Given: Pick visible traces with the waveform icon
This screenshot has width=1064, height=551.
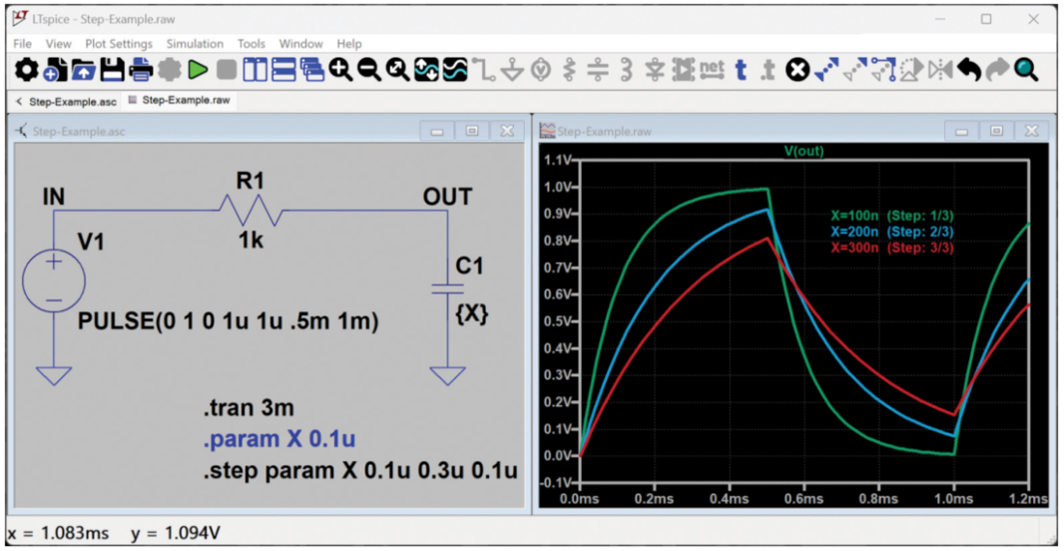Looking at the screenshot, I should click(x=455, y=69).
